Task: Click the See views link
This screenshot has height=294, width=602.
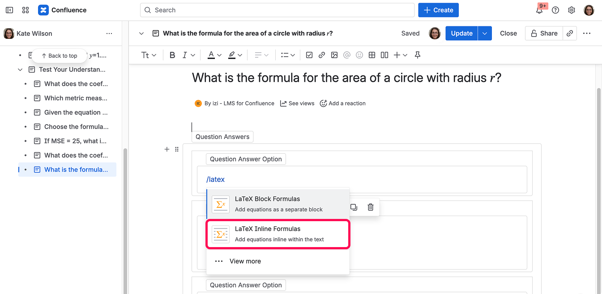Action: pyautogui.click(x=297, y=103)
